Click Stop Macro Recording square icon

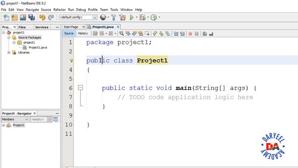tap(196, 34)
